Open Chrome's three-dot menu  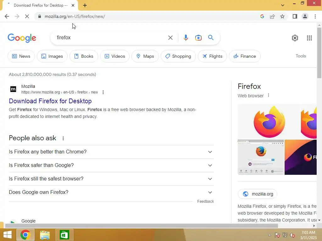pyautogui.click(x=315, y=16)
